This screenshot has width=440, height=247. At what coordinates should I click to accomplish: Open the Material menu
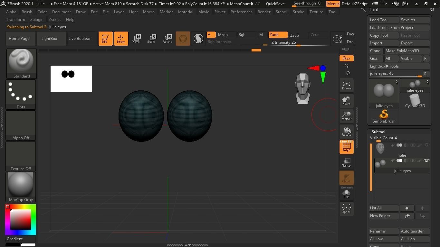186,12
